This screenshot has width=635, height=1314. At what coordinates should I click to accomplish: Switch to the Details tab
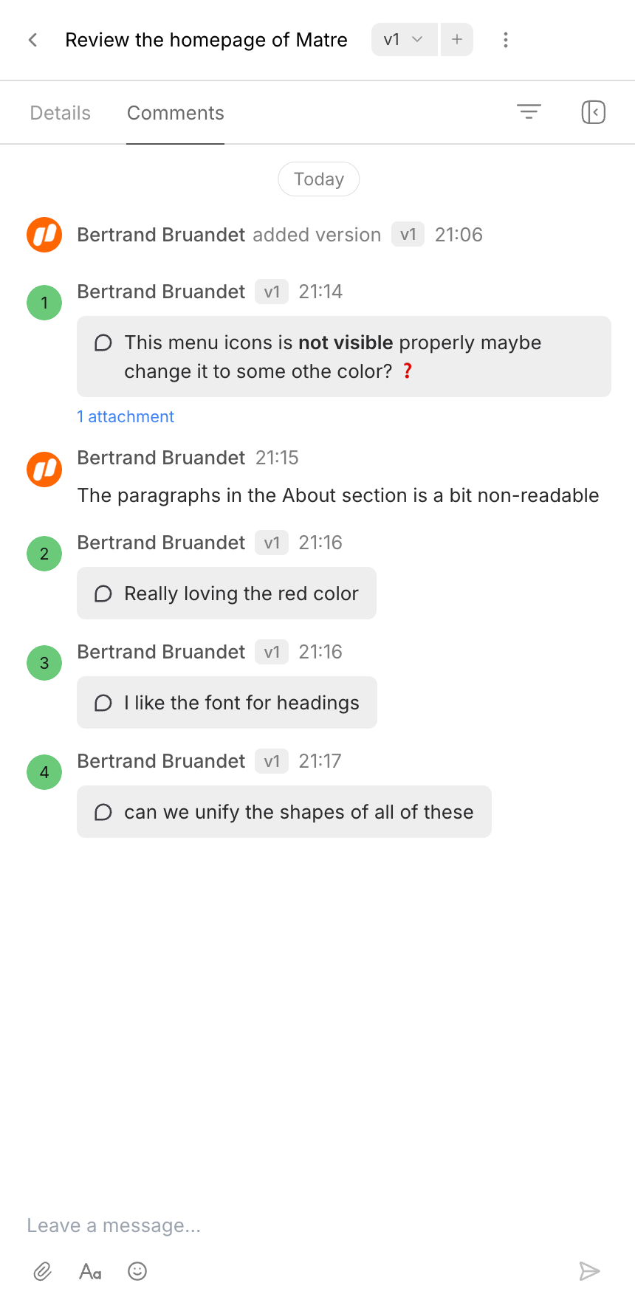click(60, 112)
